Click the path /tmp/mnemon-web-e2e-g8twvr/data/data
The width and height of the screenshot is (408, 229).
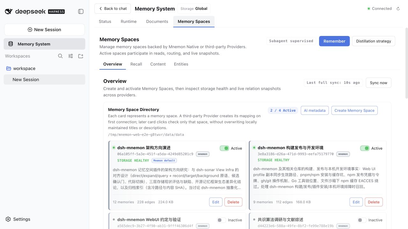coord(146,135)
